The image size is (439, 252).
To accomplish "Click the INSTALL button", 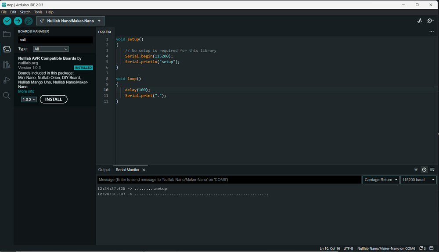I will click(54, 99).
